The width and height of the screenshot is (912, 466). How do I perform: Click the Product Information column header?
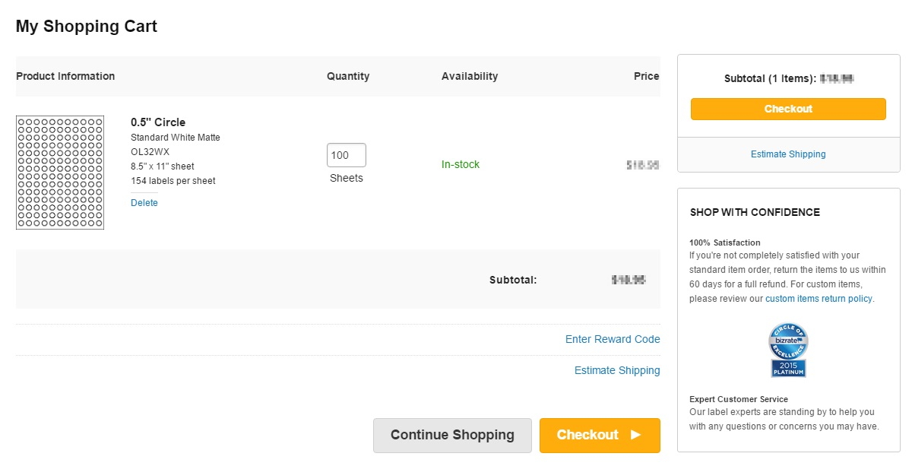tap(65, 76)
